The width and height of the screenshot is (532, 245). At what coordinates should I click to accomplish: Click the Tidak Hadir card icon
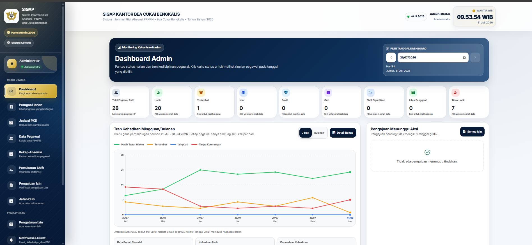455,93
